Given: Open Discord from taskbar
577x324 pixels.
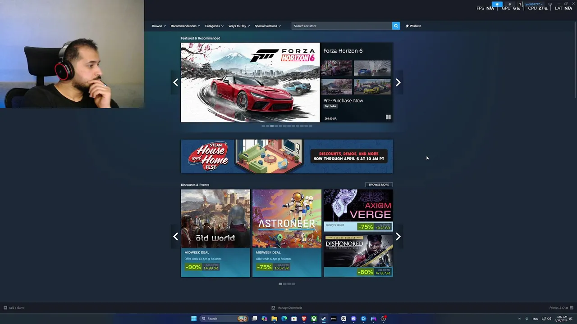Looking at the screenshot, I should coord(353,319).
